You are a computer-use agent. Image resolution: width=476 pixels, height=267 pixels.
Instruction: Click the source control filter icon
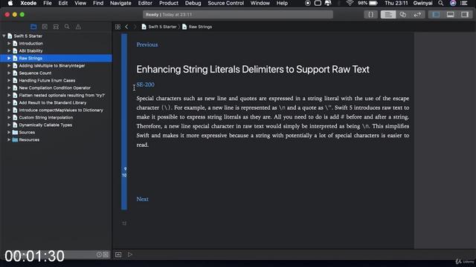click(x=106, y=254)
